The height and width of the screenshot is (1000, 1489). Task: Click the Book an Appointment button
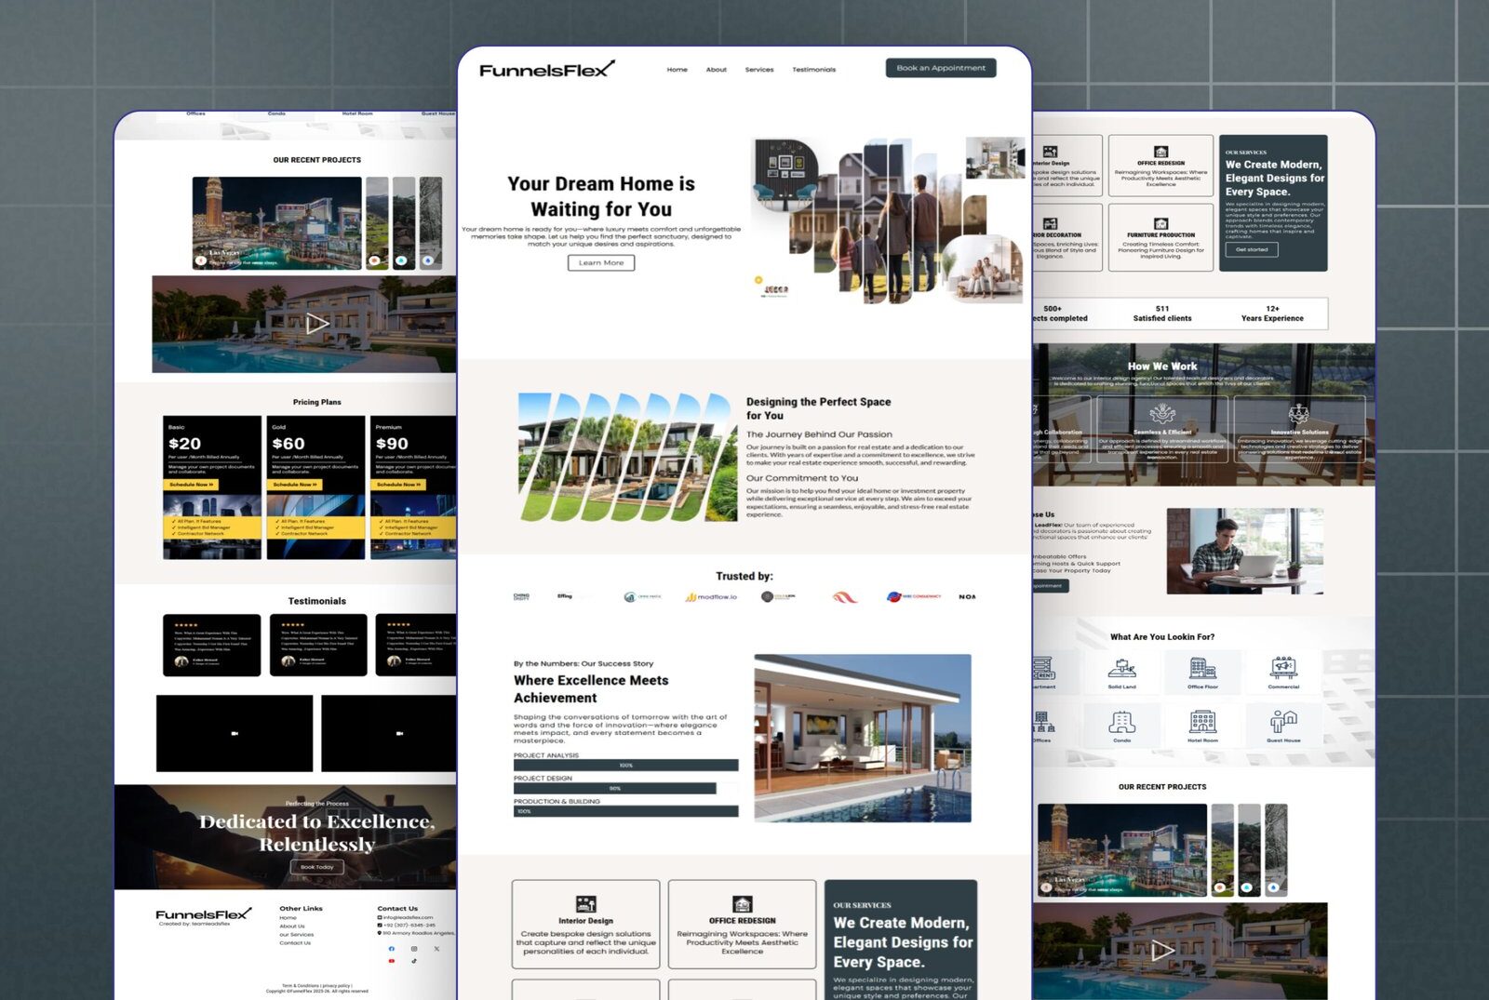point(941,68)
